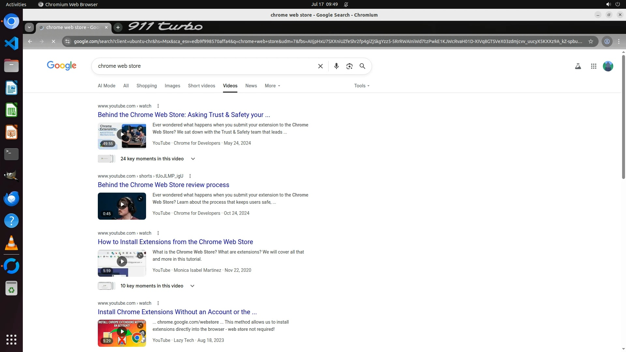The image size is (626, 352).
Task: Stop page loading in toolbar
Action: point(53,41)
